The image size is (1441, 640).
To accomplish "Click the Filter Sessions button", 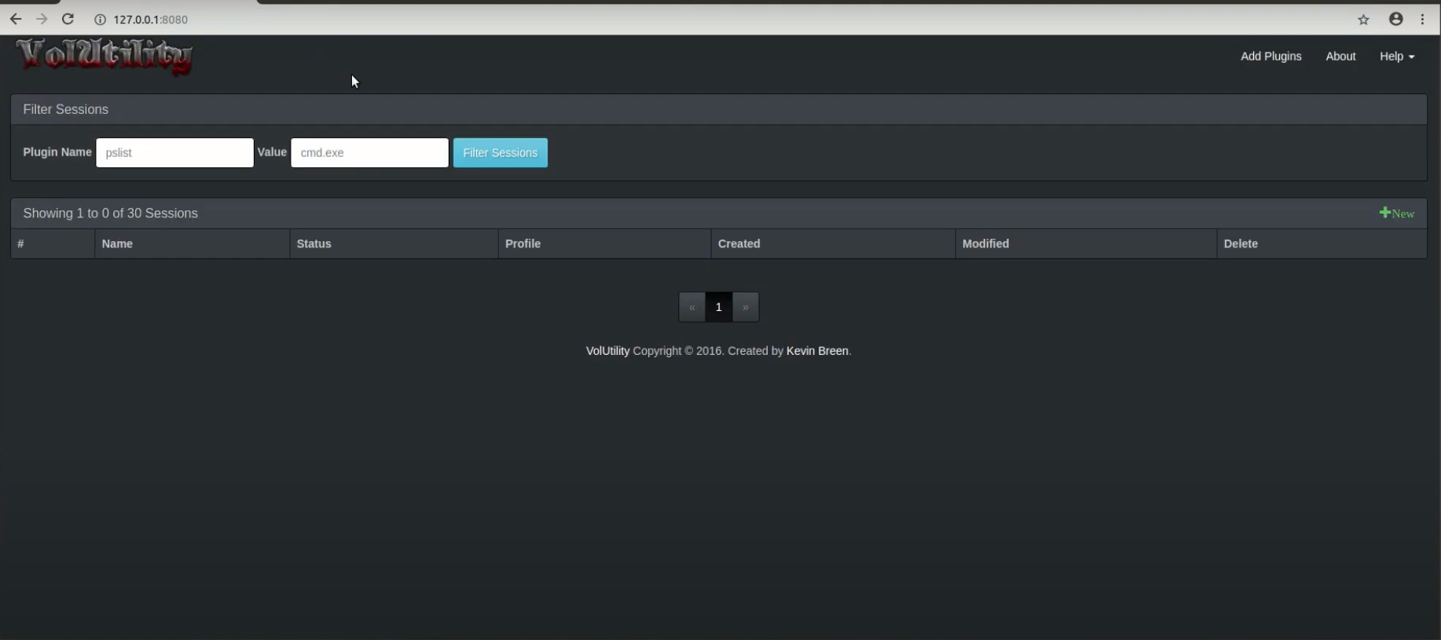I will tap(500, 153).
